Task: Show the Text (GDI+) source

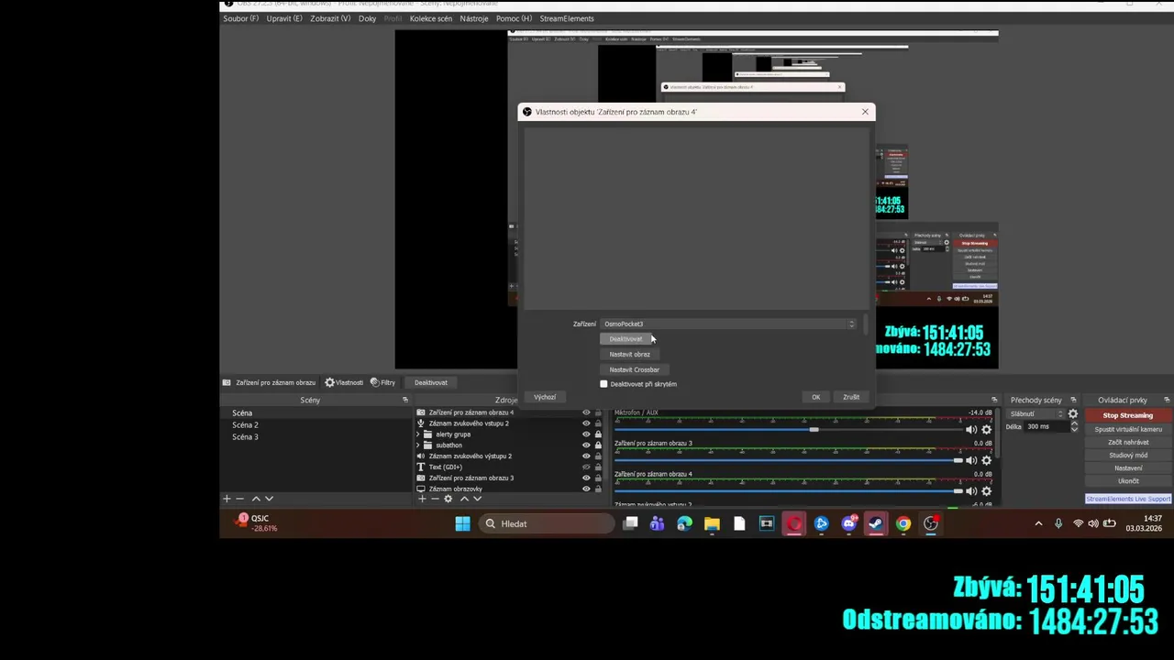Action: click(586, 467)
